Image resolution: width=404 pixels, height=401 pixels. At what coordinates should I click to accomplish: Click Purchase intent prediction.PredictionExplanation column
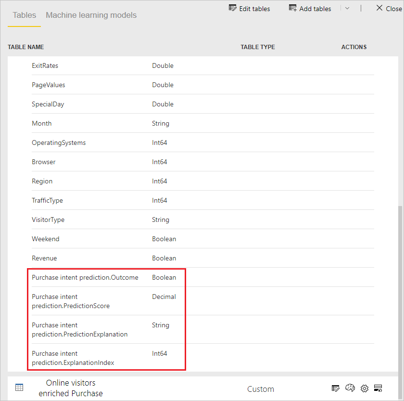click(80, 330)
